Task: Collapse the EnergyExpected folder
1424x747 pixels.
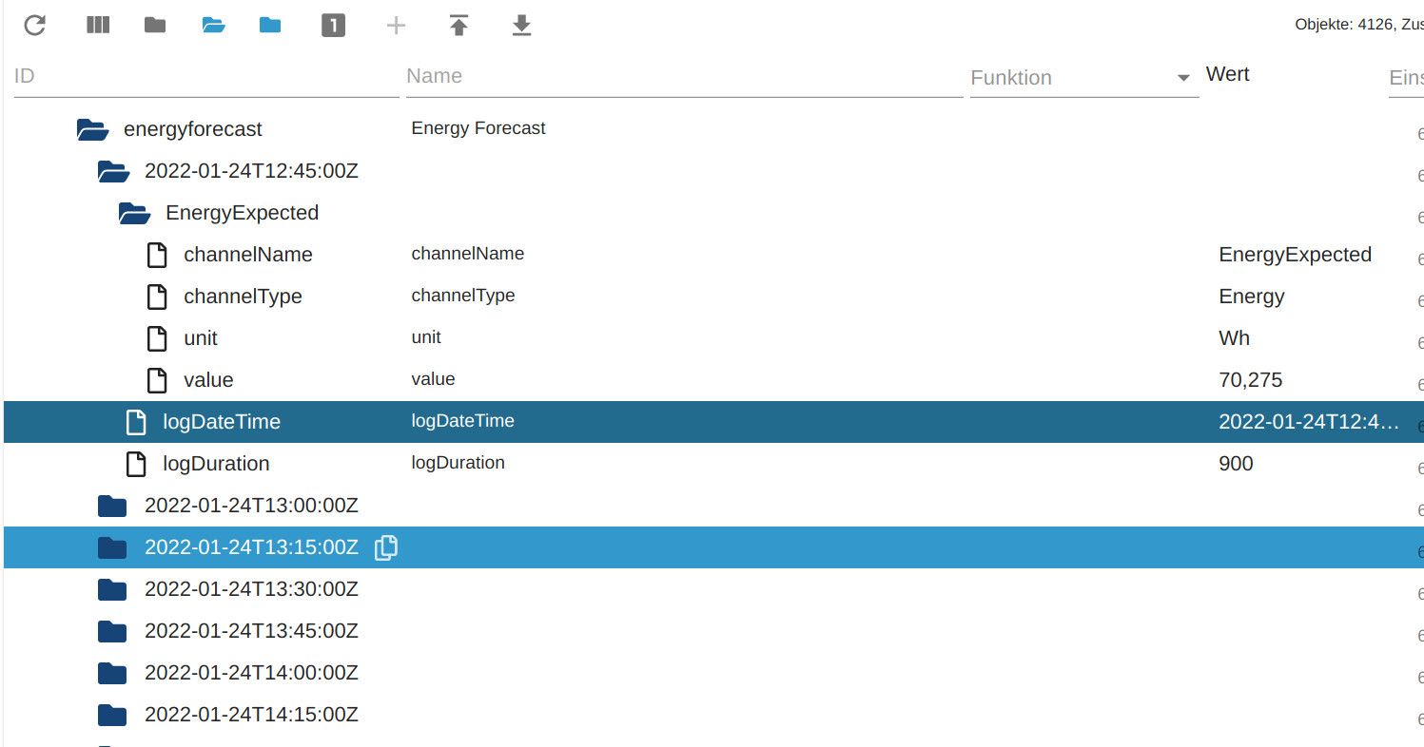Action: 134,213
